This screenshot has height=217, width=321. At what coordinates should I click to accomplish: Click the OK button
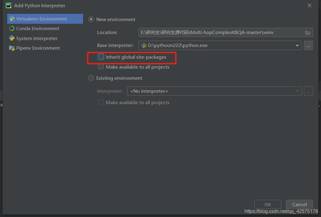click(x=268, y=204)
